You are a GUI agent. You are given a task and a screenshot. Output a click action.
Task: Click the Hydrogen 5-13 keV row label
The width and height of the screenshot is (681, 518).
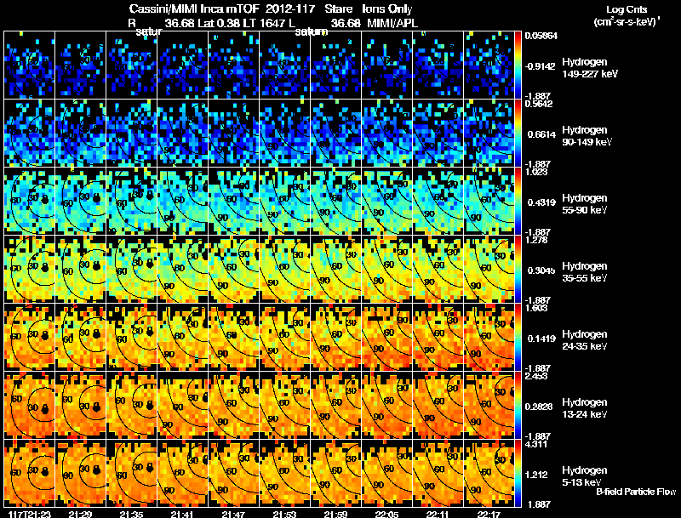(x=584, y=476)
